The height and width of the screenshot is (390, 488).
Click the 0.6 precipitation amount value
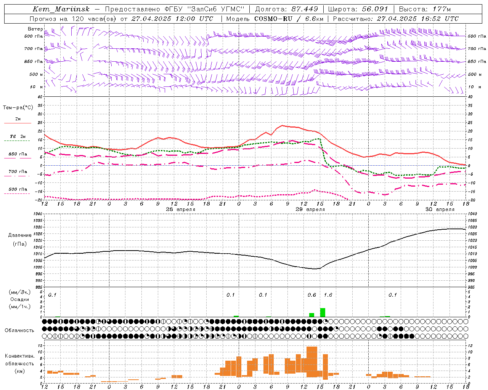tap(312, 295)
